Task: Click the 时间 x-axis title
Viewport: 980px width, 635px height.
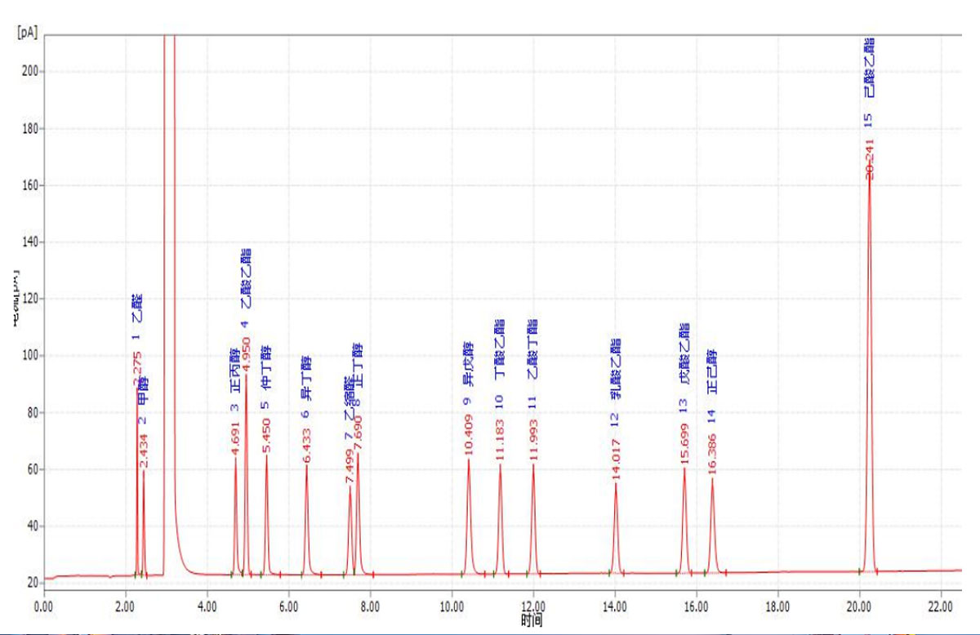Action: coord(533,622)
